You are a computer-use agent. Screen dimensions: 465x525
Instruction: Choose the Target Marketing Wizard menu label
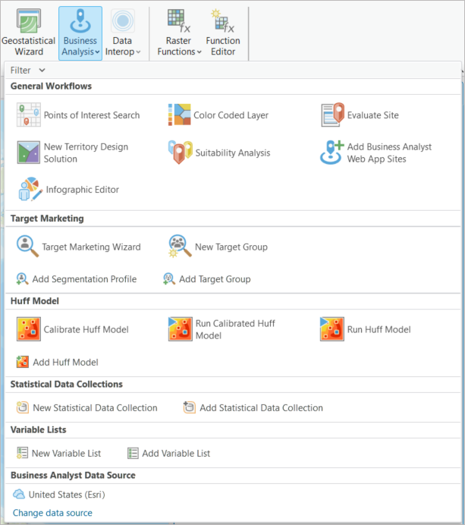click(x=91, y=247)
